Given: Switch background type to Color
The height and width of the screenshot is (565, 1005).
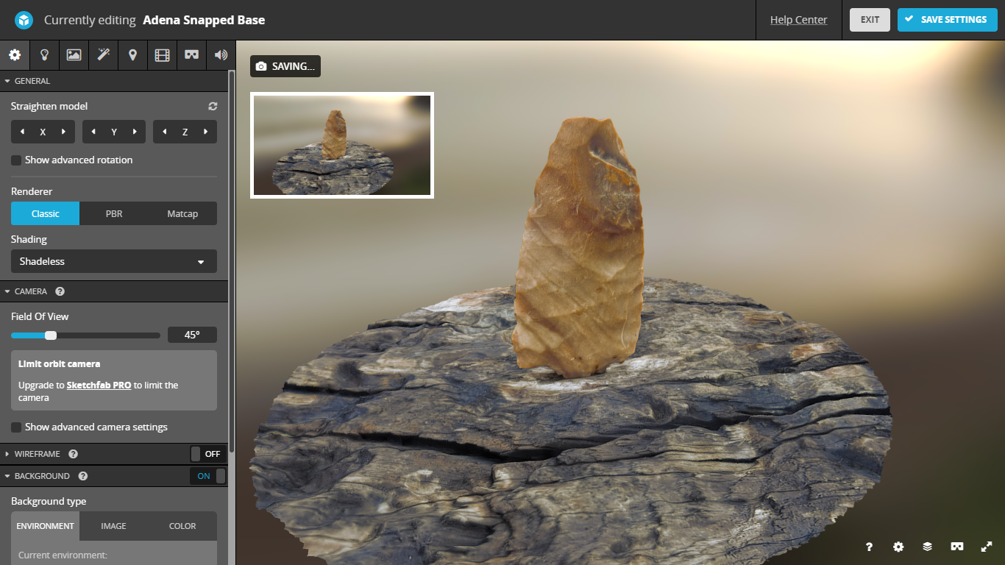Looking at the screenshot, I should 182,526.
